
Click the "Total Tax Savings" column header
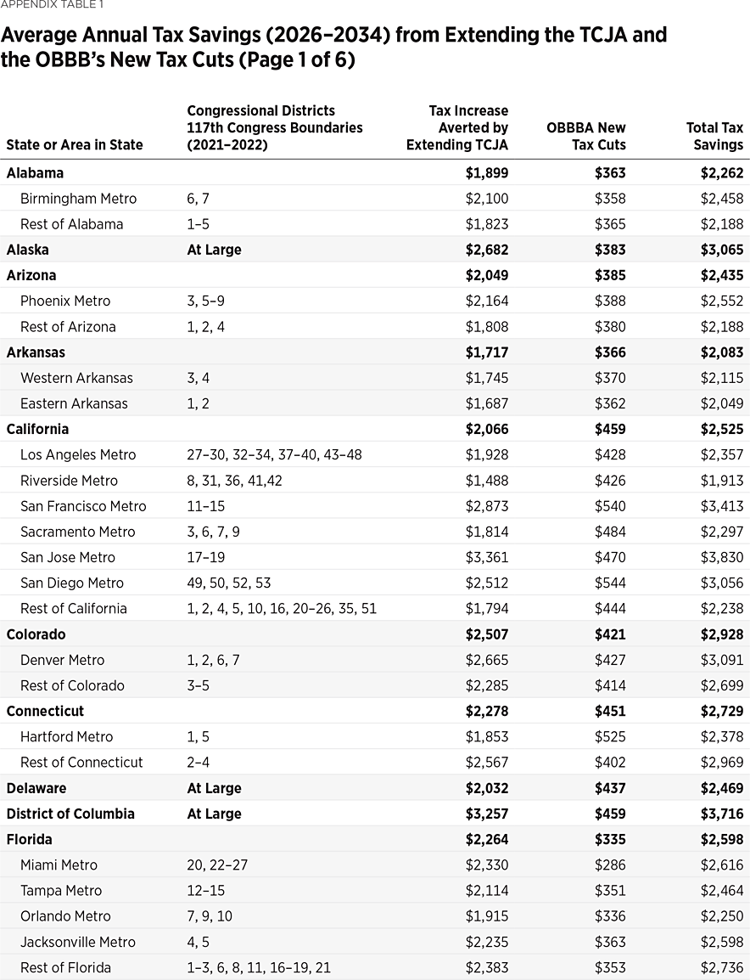714,136
